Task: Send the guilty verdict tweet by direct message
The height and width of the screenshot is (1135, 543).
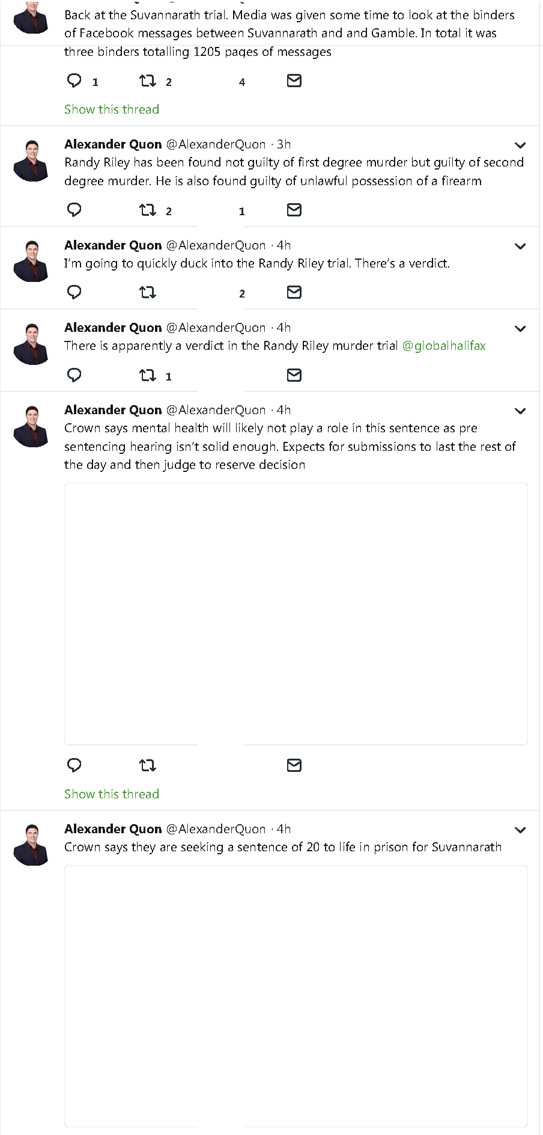Action: (x=294, y=210)
